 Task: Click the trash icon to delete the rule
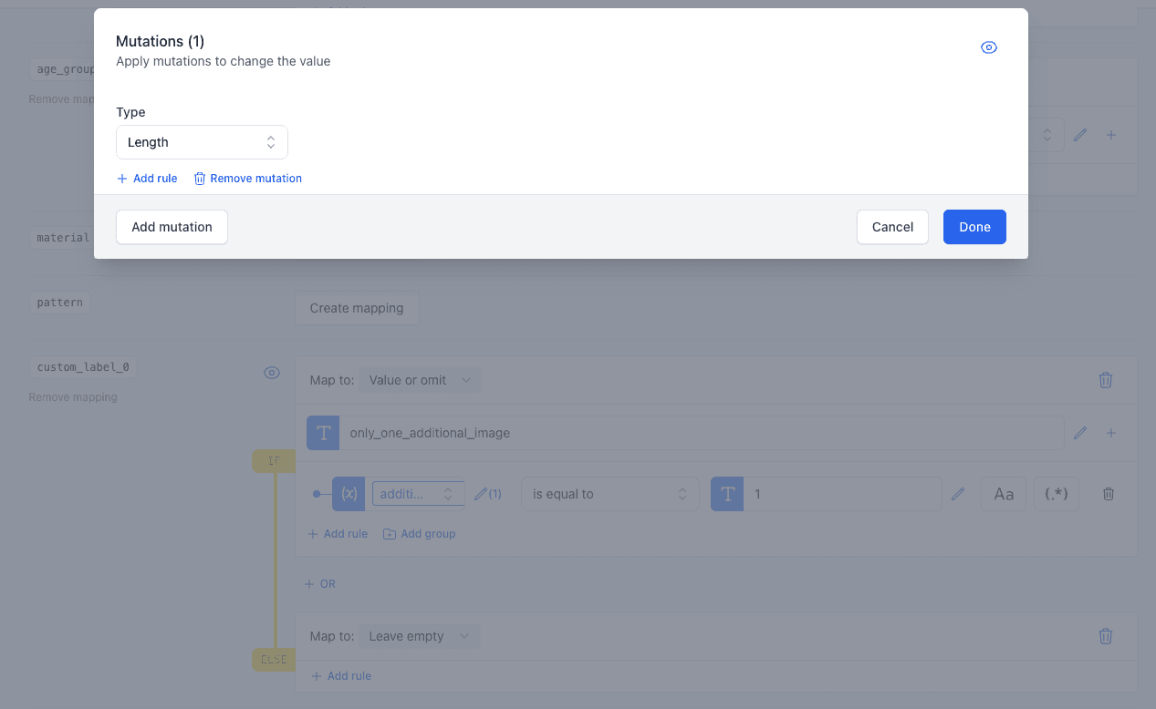click(1108, 493)
